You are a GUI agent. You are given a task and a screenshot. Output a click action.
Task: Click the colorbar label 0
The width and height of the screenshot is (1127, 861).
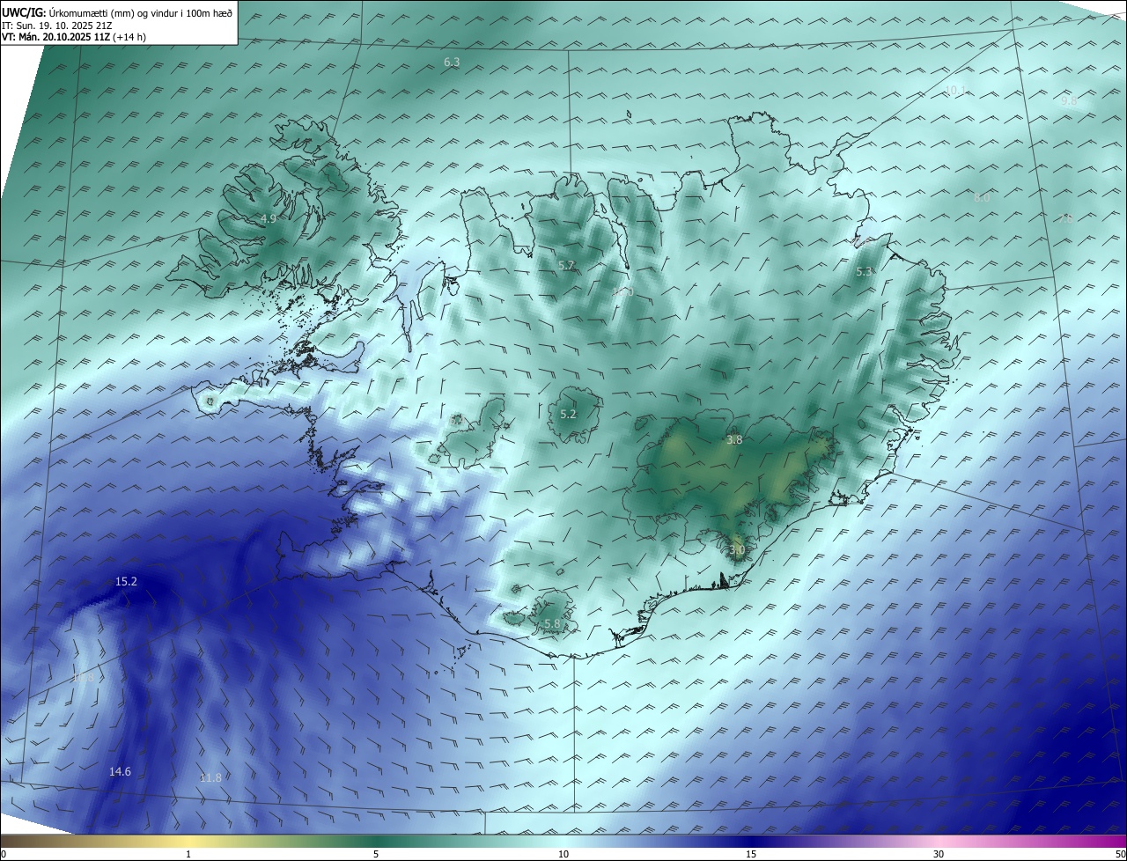[x=4, y=854]
